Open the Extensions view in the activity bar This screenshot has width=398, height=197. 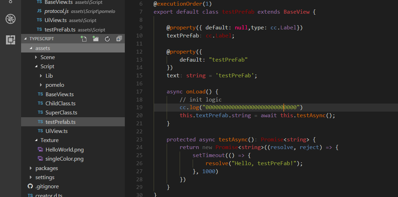[11, 40]
